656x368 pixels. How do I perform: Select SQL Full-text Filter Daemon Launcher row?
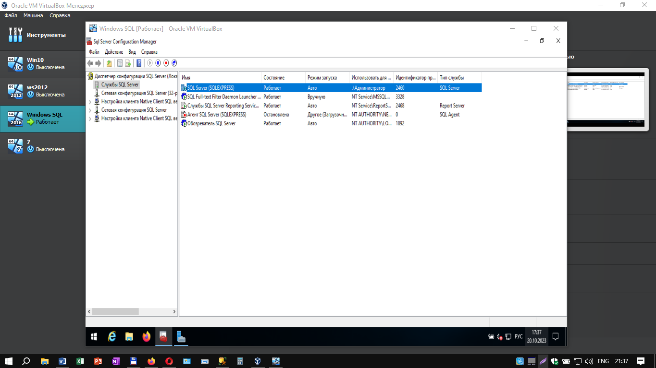(331, 97)
